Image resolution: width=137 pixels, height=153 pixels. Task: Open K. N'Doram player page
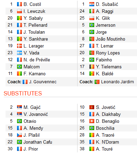click(x=107, y=142)
